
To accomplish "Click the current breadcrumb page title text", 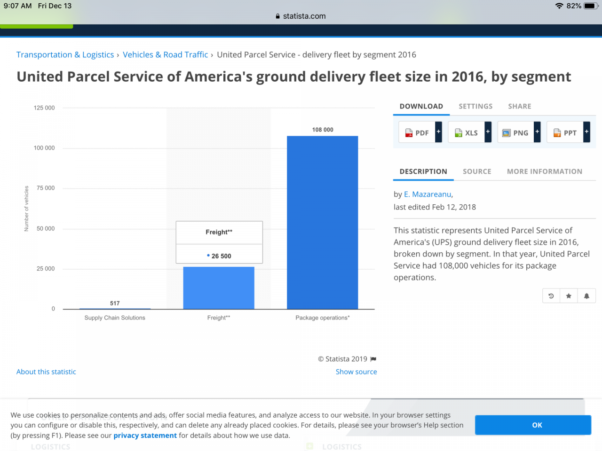I will coord(317,54).
